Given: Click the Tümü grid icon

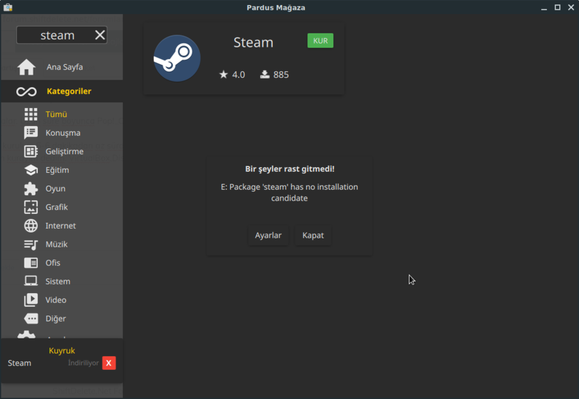Looking at the screenshot, I should 31,114.
